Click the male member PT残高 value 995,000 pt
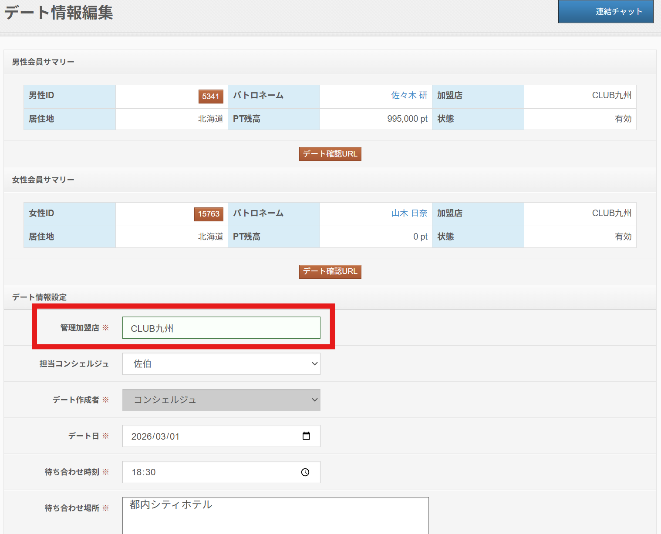661x534 pixels. tap(407, 119)
